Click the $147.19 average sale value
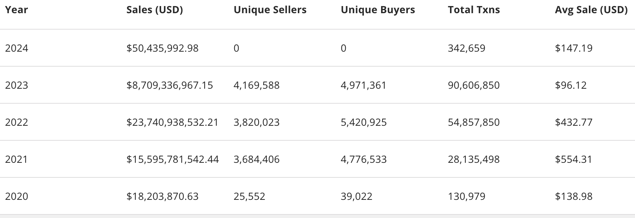The image size is (635, 218). [574, 48]
